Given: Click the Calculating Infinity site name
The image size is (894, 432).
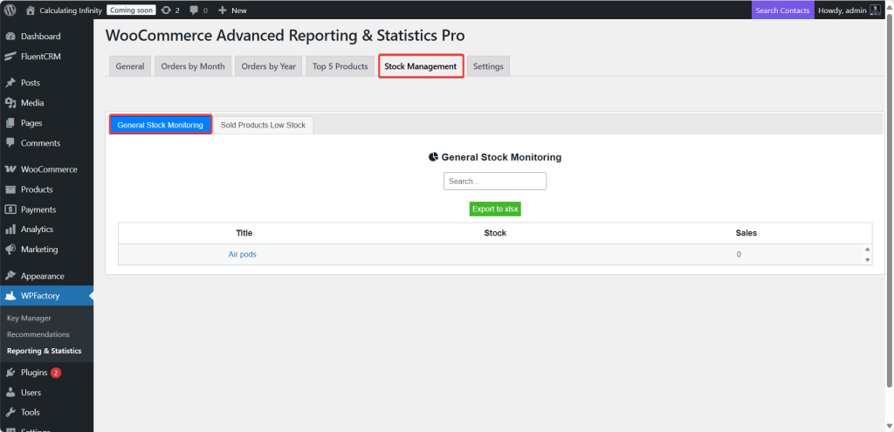Looking at the screenshot, I should click(x=71, y=10).
